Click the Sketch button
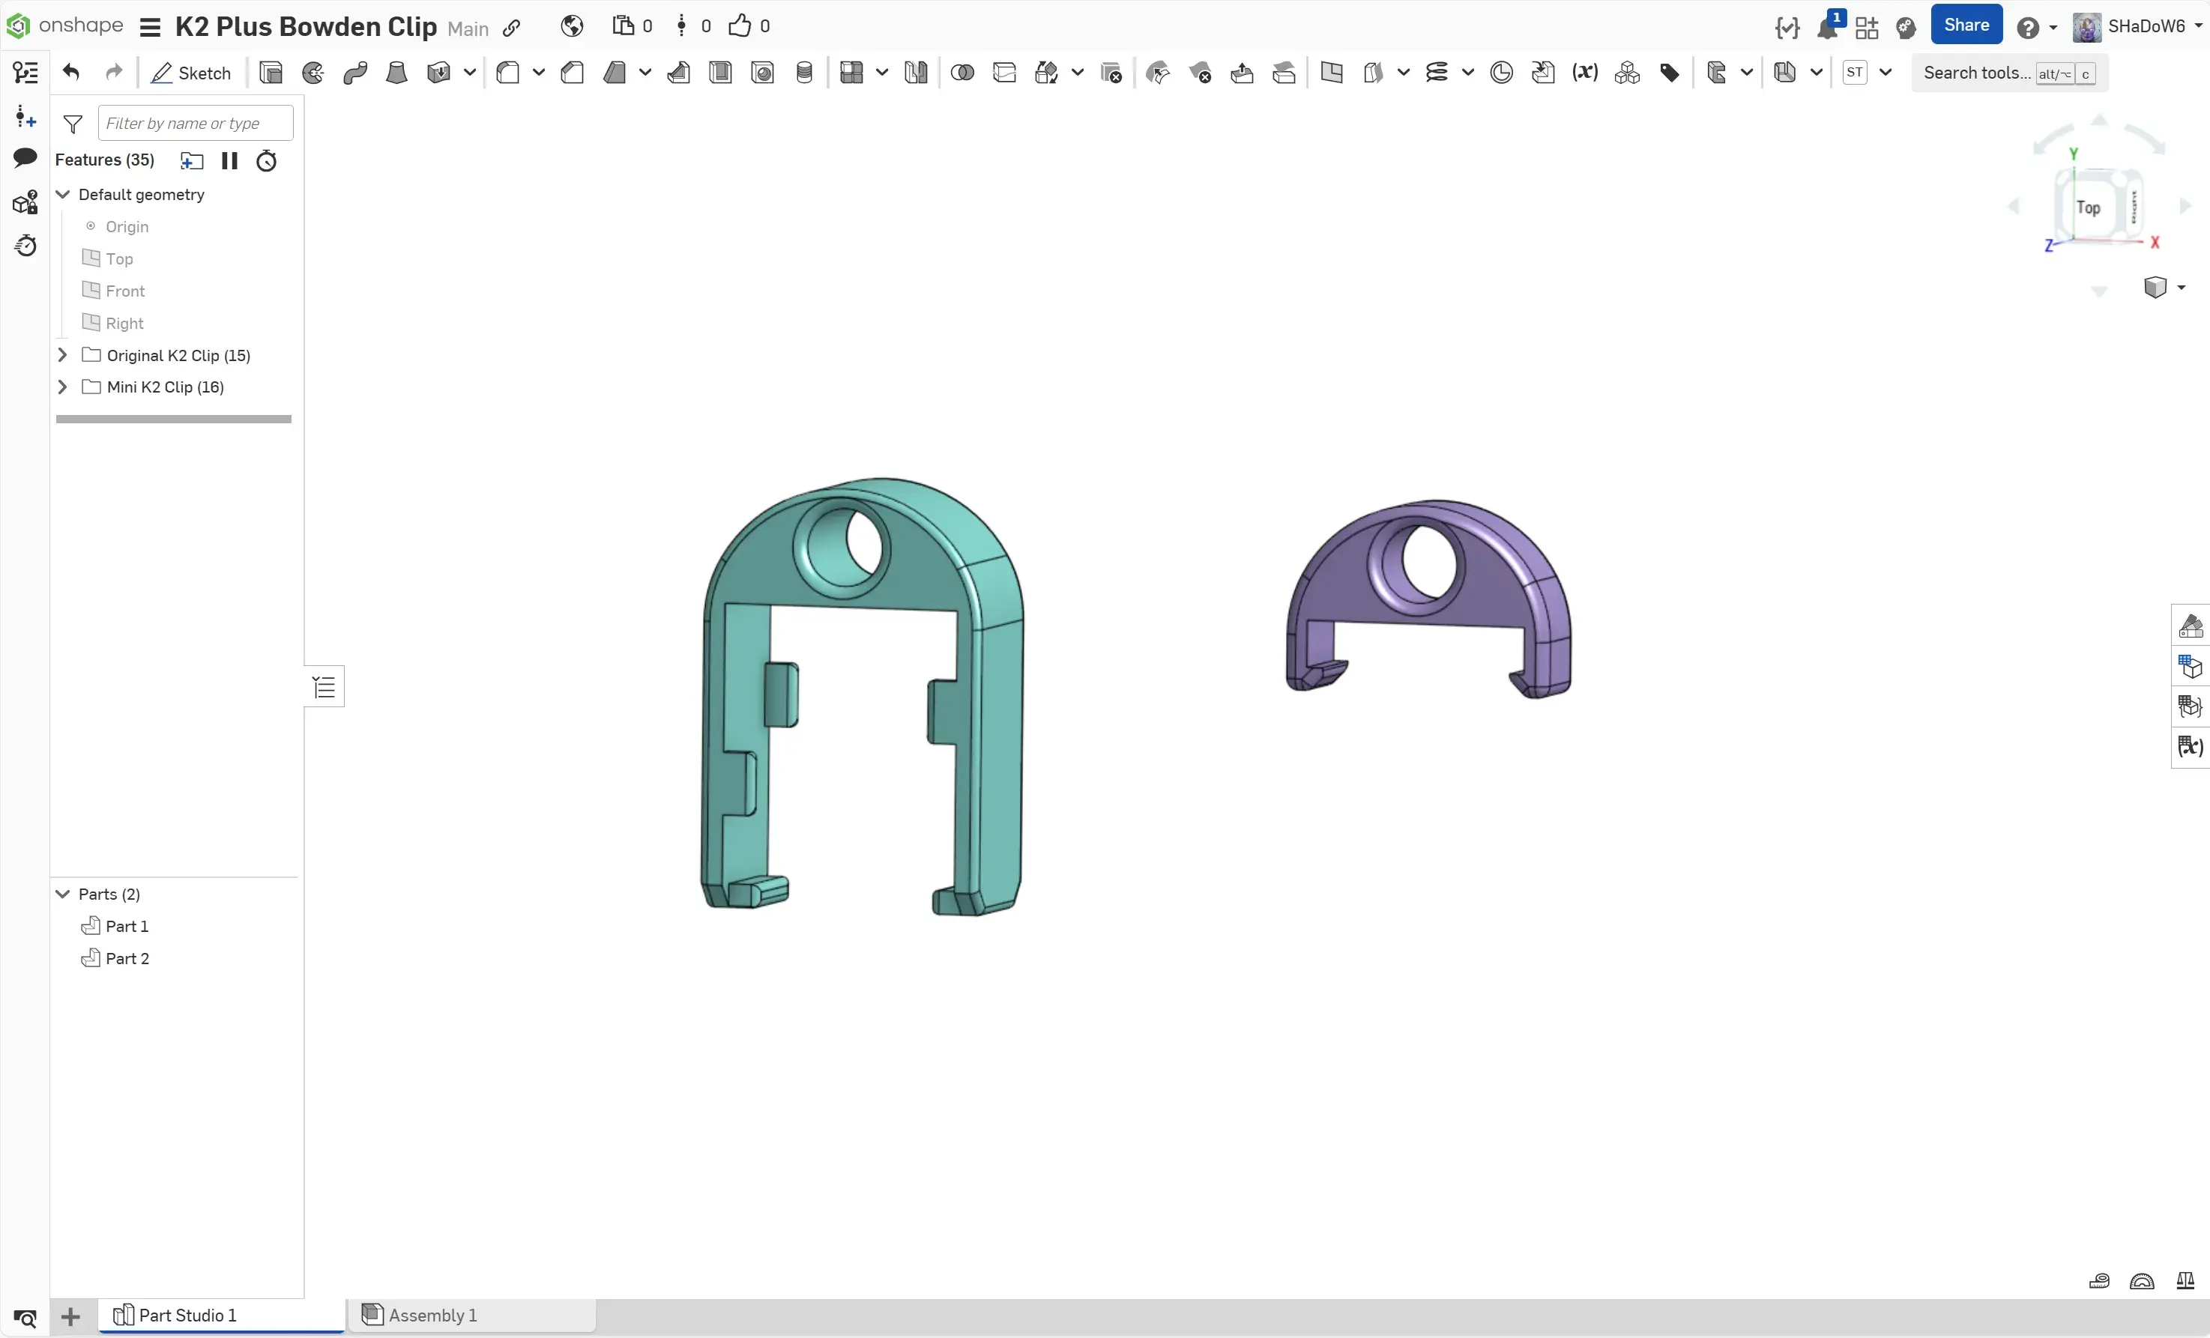The image size is (2210, 1338). tap(190, 73)
